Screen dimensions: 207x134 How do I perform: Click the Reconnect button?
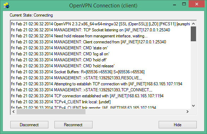tap(73, 124)
